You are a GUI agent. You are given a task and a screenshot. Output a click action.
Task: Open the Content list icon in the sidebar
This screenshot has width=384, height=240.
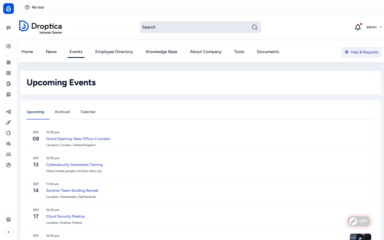[x=9, y=73]
